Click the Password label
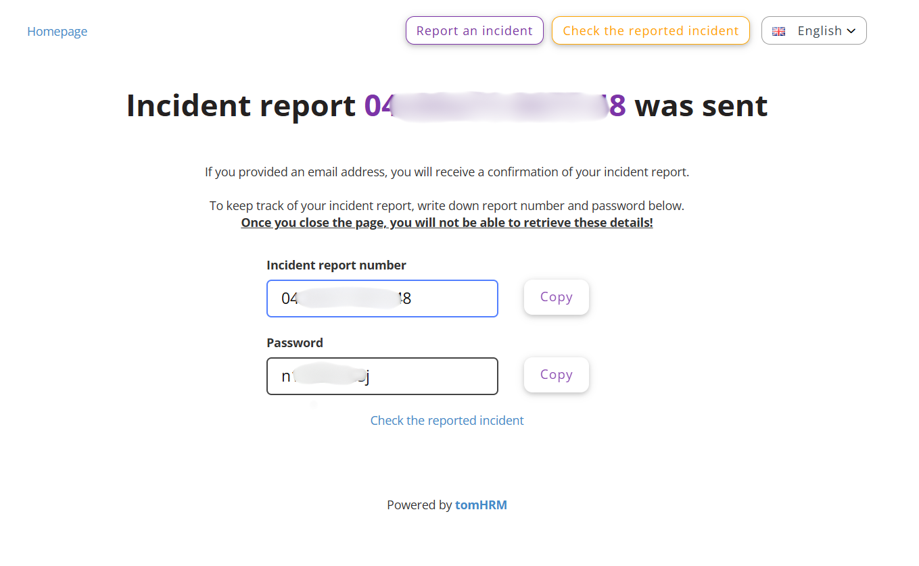The width and height of the screenshot is (919, 566). click(x=295, y=343)
